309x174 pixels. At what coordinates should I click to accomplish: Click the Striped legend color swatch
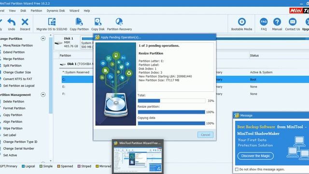click(x=79, y=166)
